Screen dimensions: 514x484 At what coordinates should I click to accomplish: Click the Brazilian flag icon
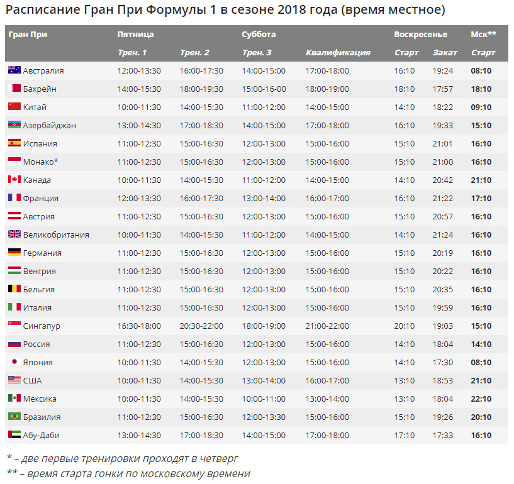tap(14, 416)
